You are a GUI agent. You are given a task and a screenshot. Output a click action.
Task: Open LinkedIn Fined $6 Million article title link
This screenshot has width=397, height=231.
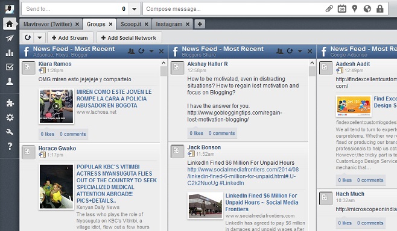pyautogui.click(x=262, y=203)
